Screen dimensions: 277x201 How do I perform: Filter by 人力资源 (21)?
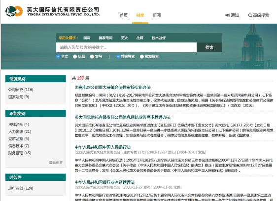[20, 132]
